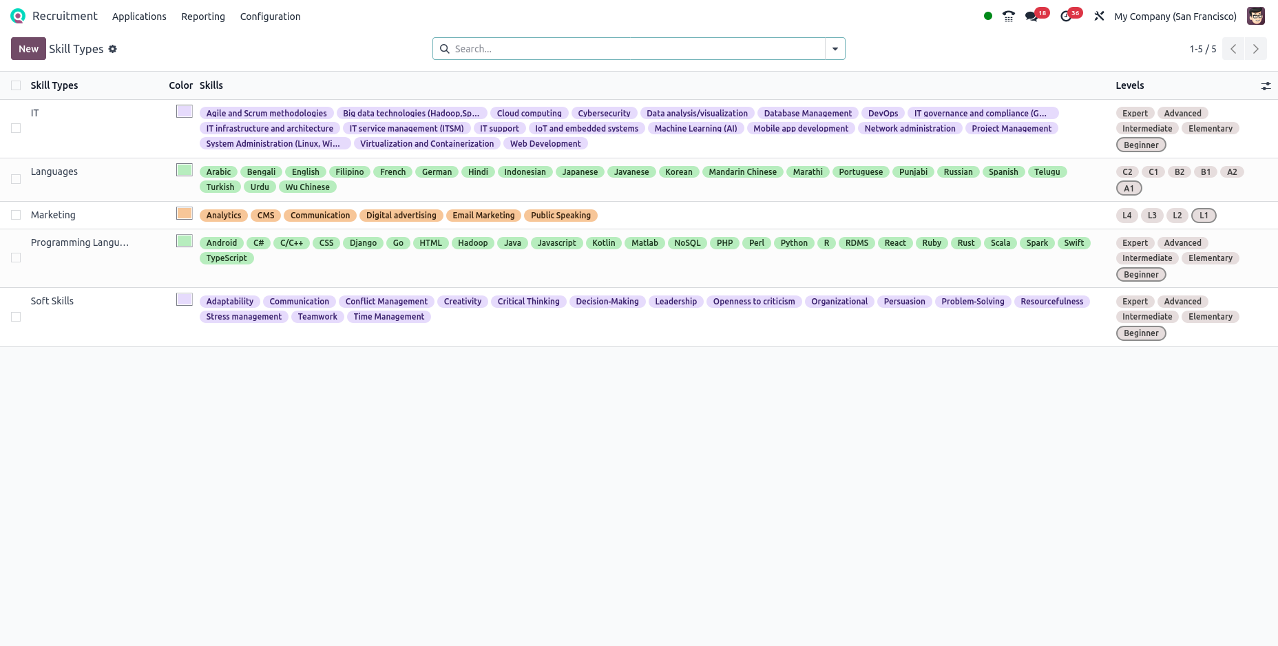The height and width of the screenshot is (646, 1278).
Task: Open the Soft Skills skill type record
Action: tap(52, 301)
